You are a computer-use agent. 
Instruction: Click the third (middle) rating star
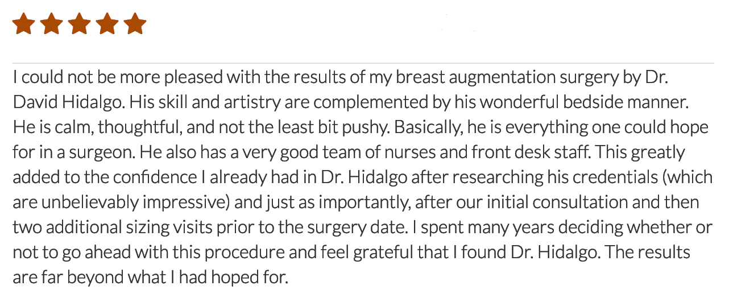[79, 24]
